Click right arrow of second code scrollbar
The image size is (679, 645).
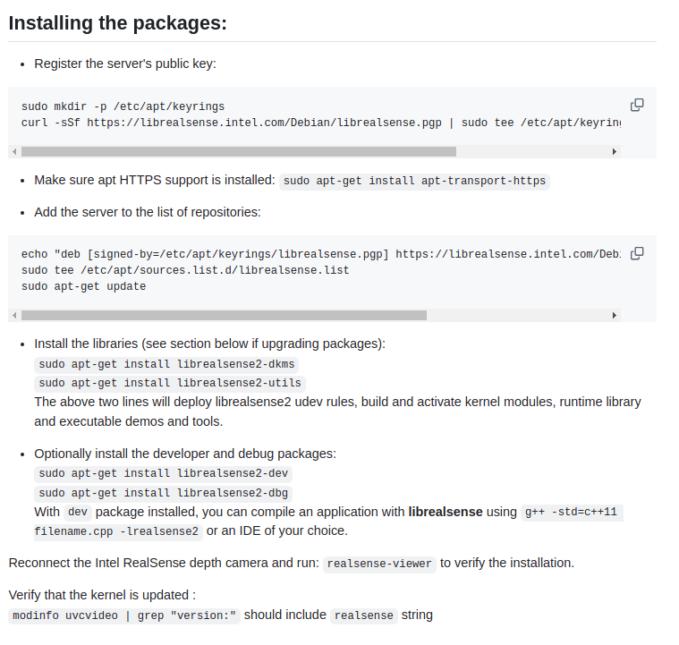615,315
